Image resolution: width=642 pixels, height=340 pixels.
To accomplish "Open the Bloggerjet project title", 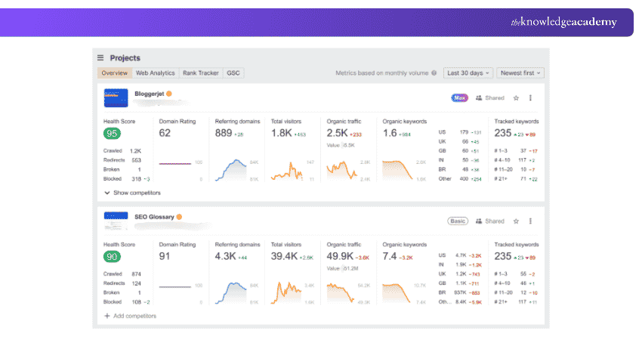I will tap(149, 94).
